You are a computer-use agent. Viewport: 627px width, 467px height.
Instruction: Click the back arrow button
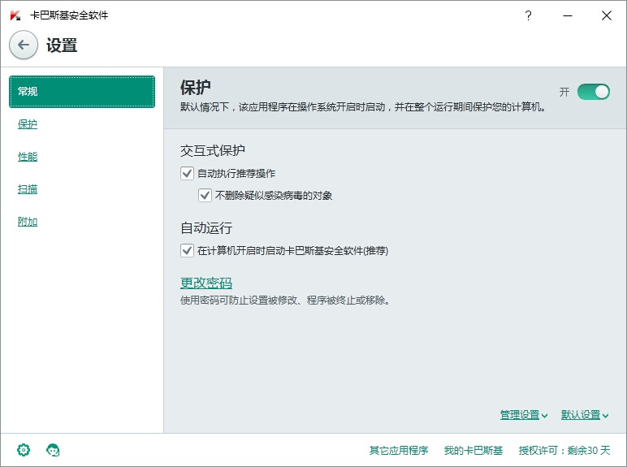pyautogui.click(x=24, y=45)
